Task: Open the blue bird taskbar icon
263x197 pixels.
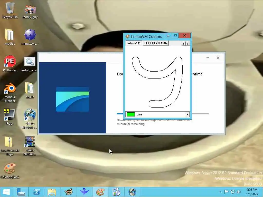Action: (84, 192)
